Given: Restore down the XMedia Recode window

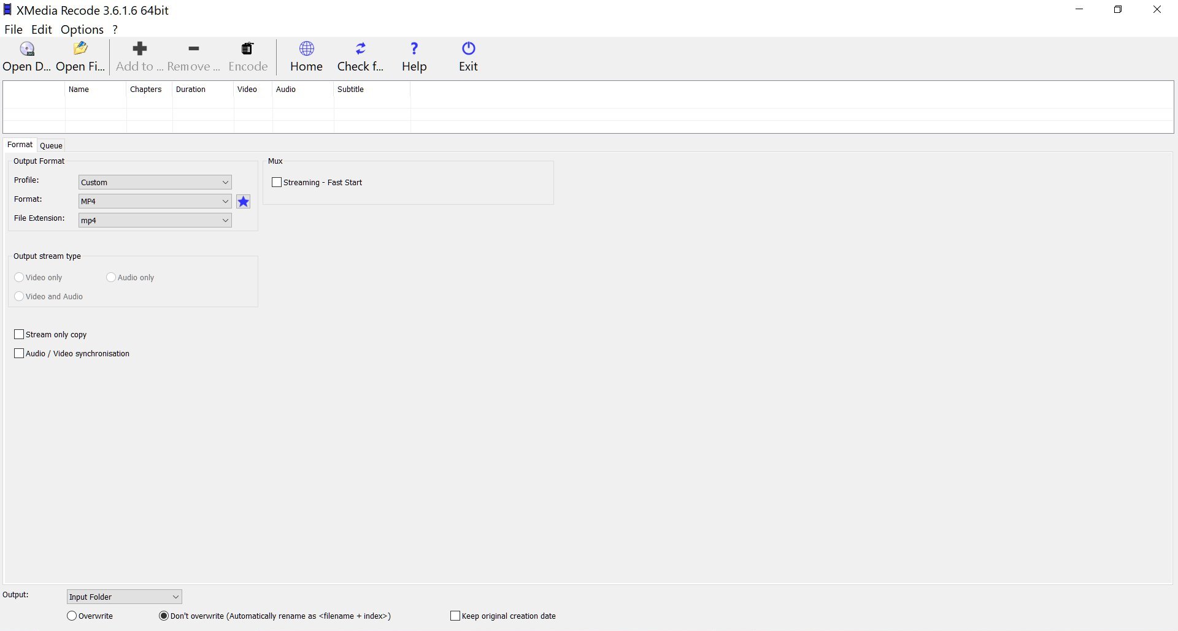Looking at the screenshot, I should [x=1118, y=10].
